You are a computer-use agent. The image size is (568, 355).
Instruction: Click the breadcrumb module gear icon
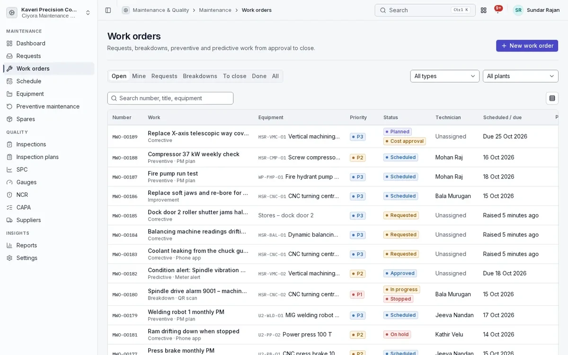click(125, 10)
